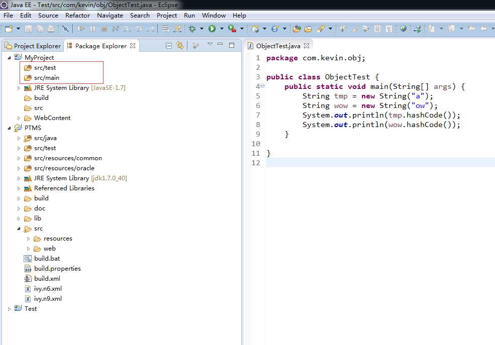Click the Run External Tools icon
Viewport: 495px width, 345px height.
click(232, 29)
